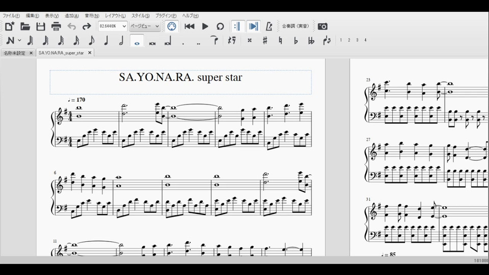The width and height of the screenshot is (489, 275).
Task: Add a double augmentation dot
Action: [x=198, y=43]
